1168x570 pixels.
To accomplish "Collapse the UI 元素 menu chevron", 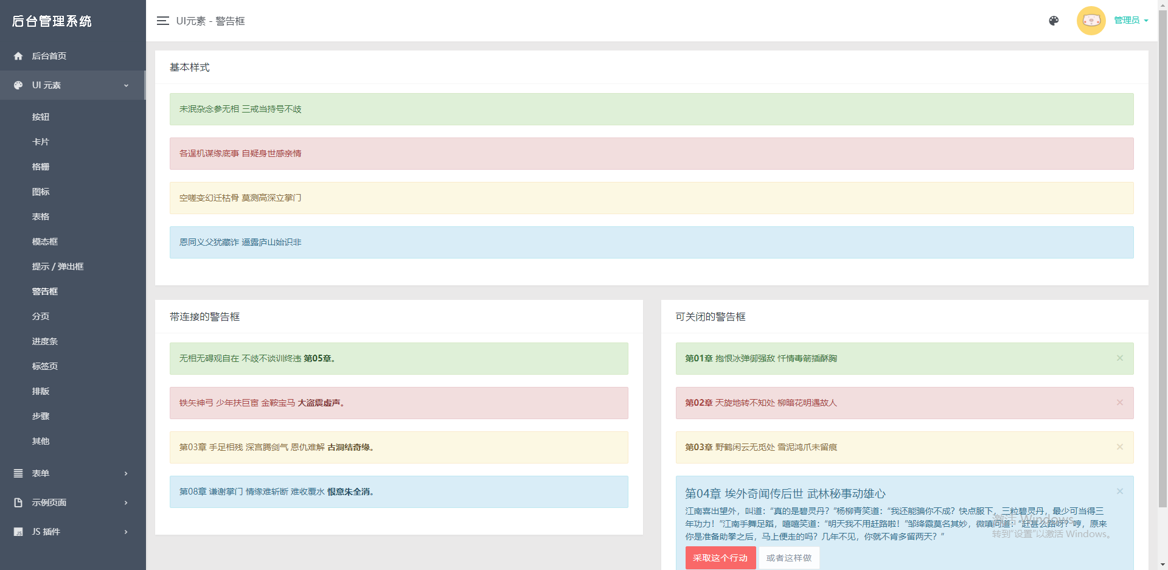I will [x=126, y=86].
